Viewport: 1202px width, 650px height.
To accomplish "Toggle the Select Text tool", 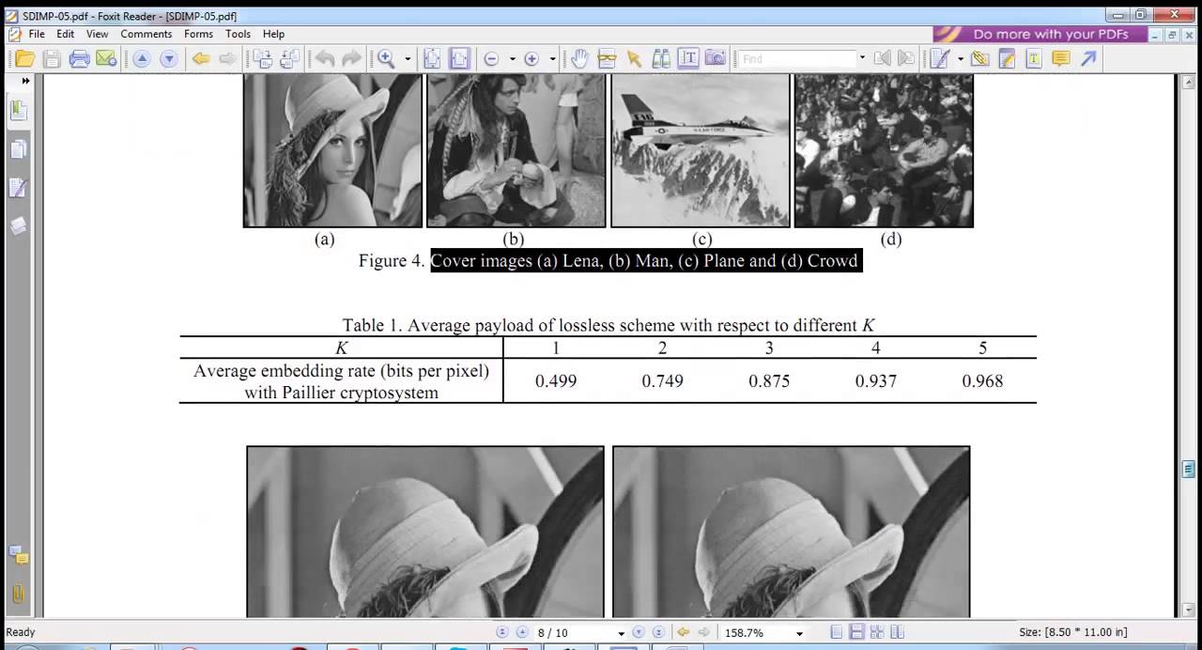I will (688, 59).
